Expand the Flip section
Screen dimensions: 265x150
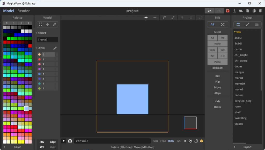pos(217,82)
